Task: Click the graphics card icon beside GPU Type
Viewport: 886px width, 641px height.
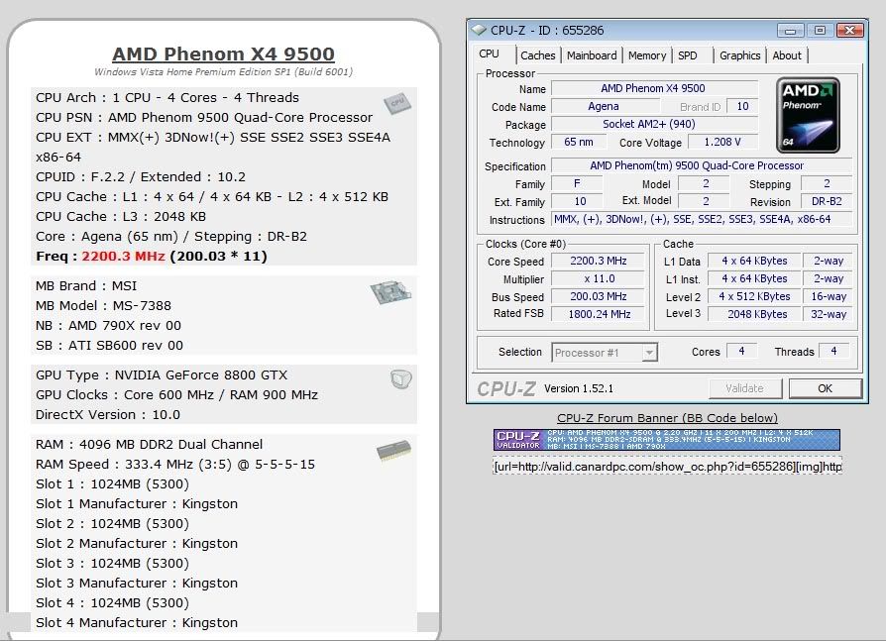Action: 400,378
